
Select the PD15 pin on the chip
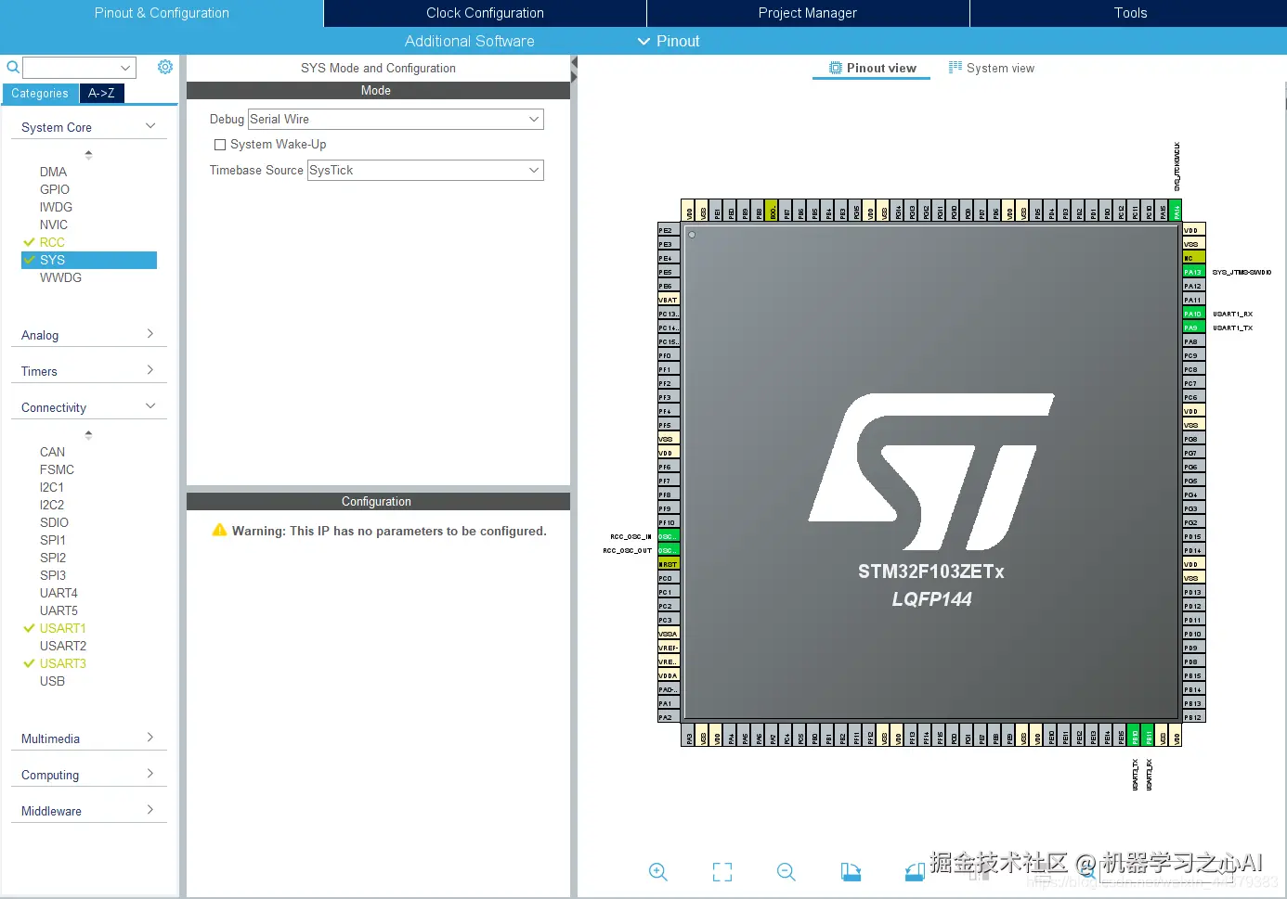click(1193, 536)
